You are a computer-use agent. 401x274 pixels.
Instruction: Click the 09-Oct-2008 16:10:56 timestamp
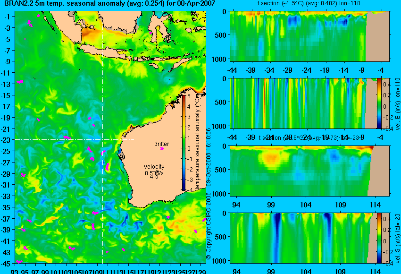209,157
